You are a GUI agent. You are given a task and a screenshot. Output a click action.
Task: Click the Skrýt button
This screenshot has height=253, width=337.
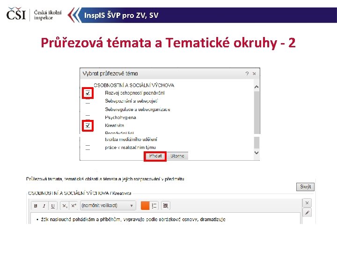coord(305,187)
